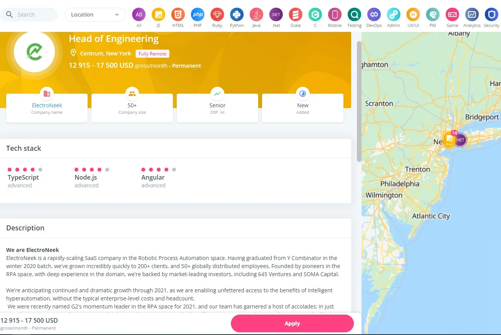501x335 pixels.
Task: Click the JS map cluster marker
Action: (449, 140)
